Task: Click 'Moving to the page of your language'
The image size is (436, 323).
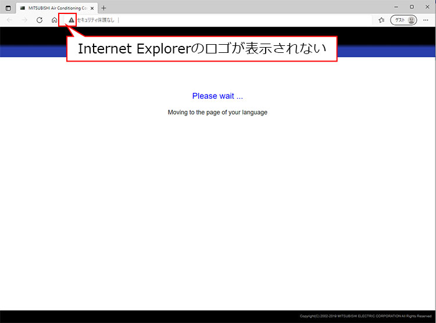Action: coord(217,112)
